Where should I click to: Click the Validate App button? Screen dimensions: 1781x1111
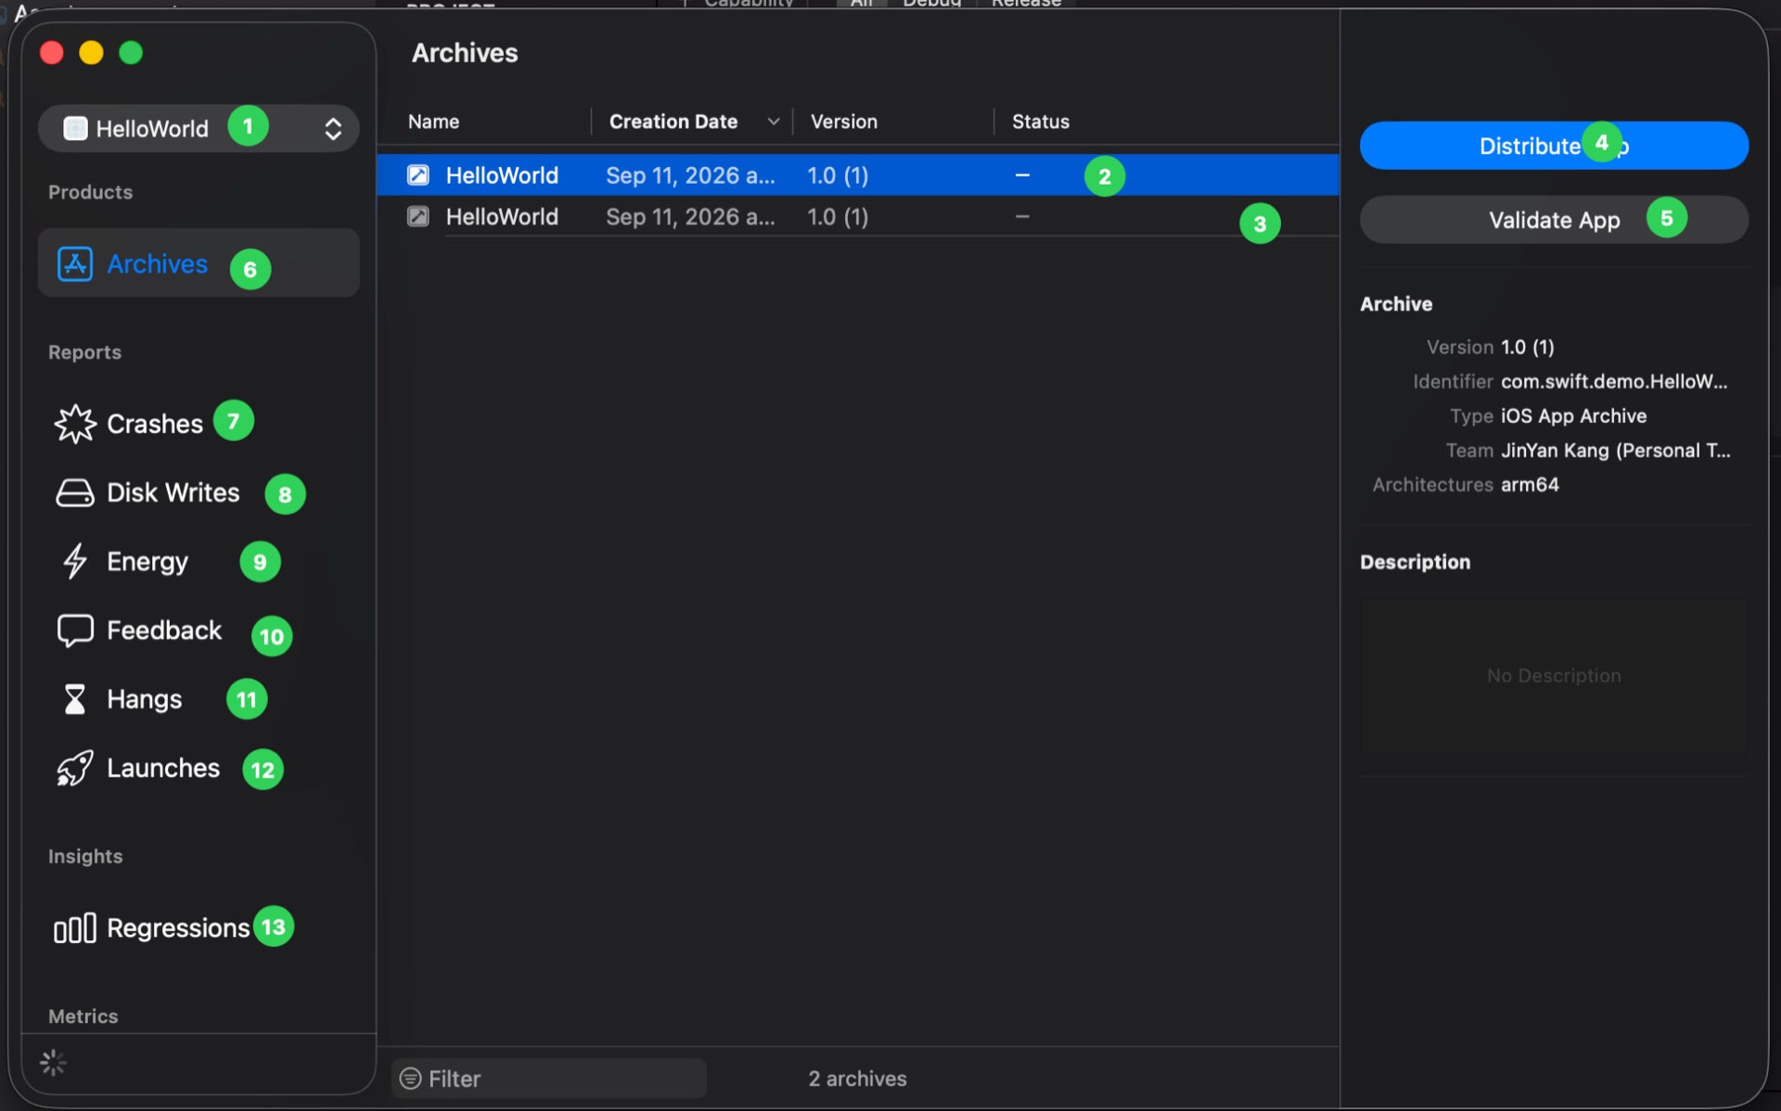[x=1554, y=220]
